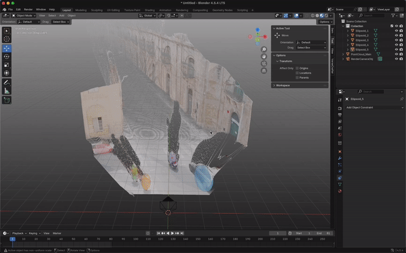Open the Tool properties tab icon
The image size is (406, 253).
(x=340, y=100)
